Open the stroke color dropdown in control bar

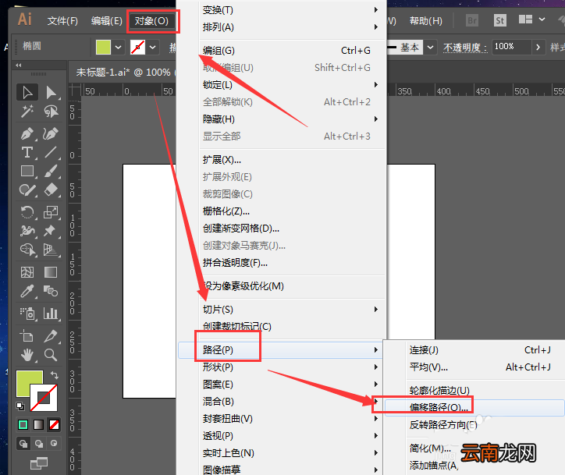153,47
